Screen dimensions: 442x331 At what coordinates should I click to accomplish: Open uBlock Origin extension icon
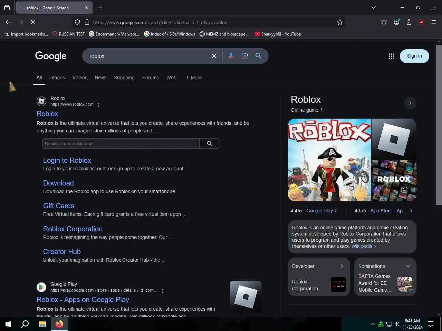(421, 22)
